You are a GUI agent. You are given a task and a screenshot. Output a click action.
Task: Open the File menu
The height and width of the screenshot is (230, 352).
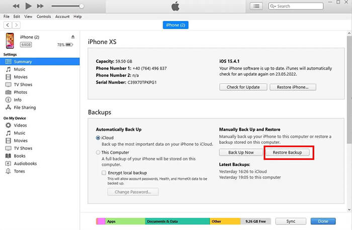pos(7,17)
